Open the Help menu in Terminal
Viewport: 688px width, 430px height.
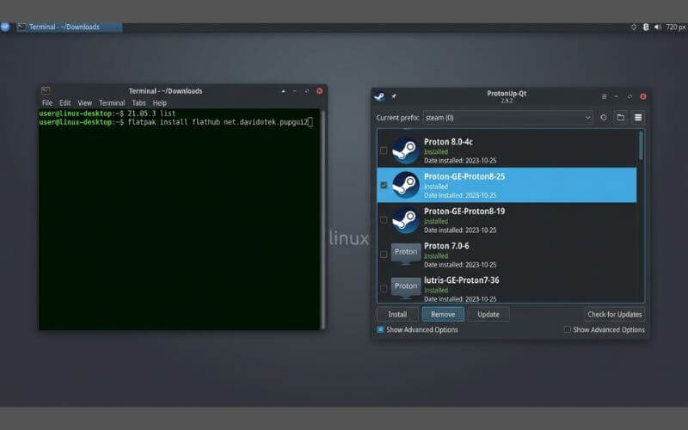click(160, 103)
